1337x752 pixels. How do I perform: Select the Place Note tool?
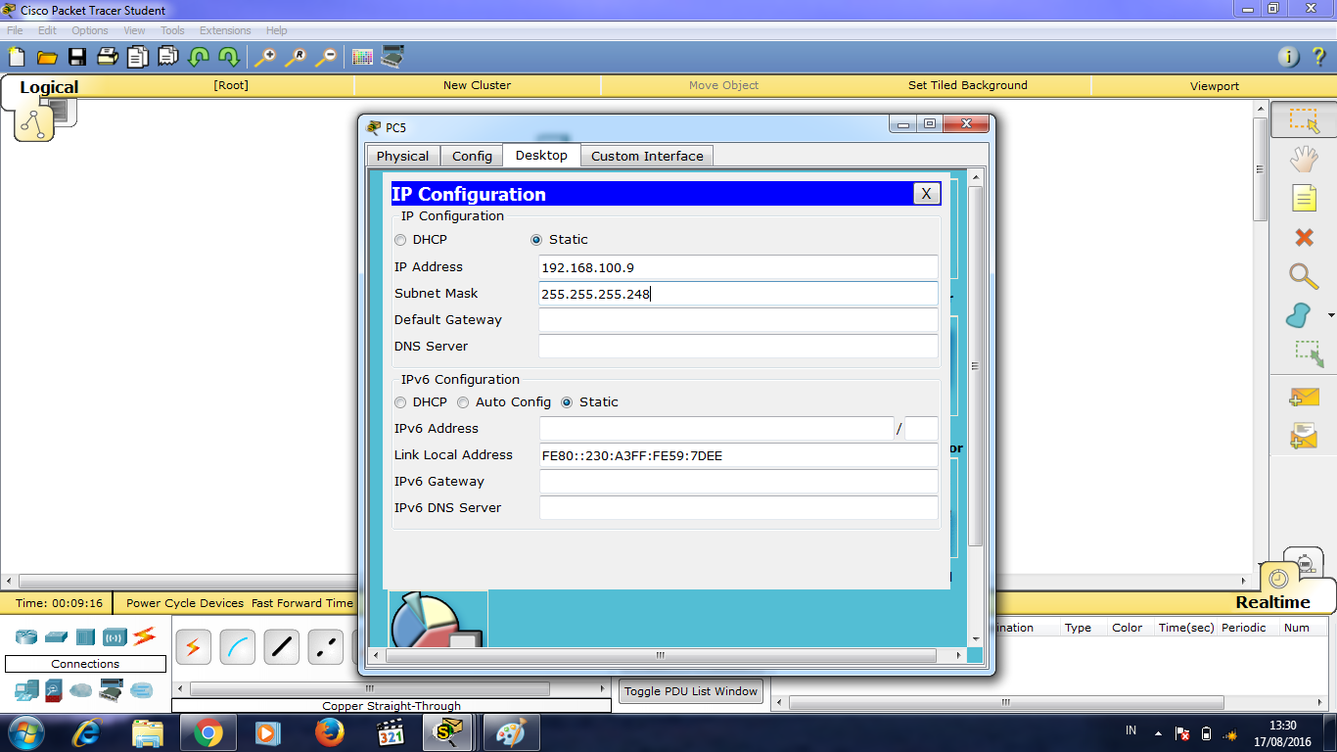click(x=1304, y=198)
